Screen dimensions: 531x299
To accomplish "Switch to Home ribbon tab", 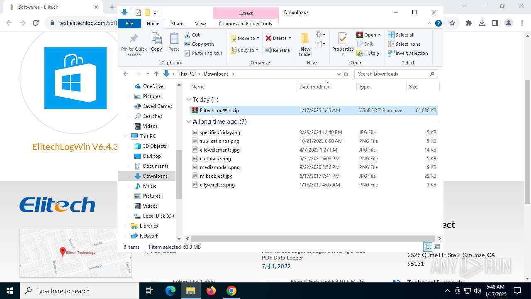I will [x=153, y=24].
